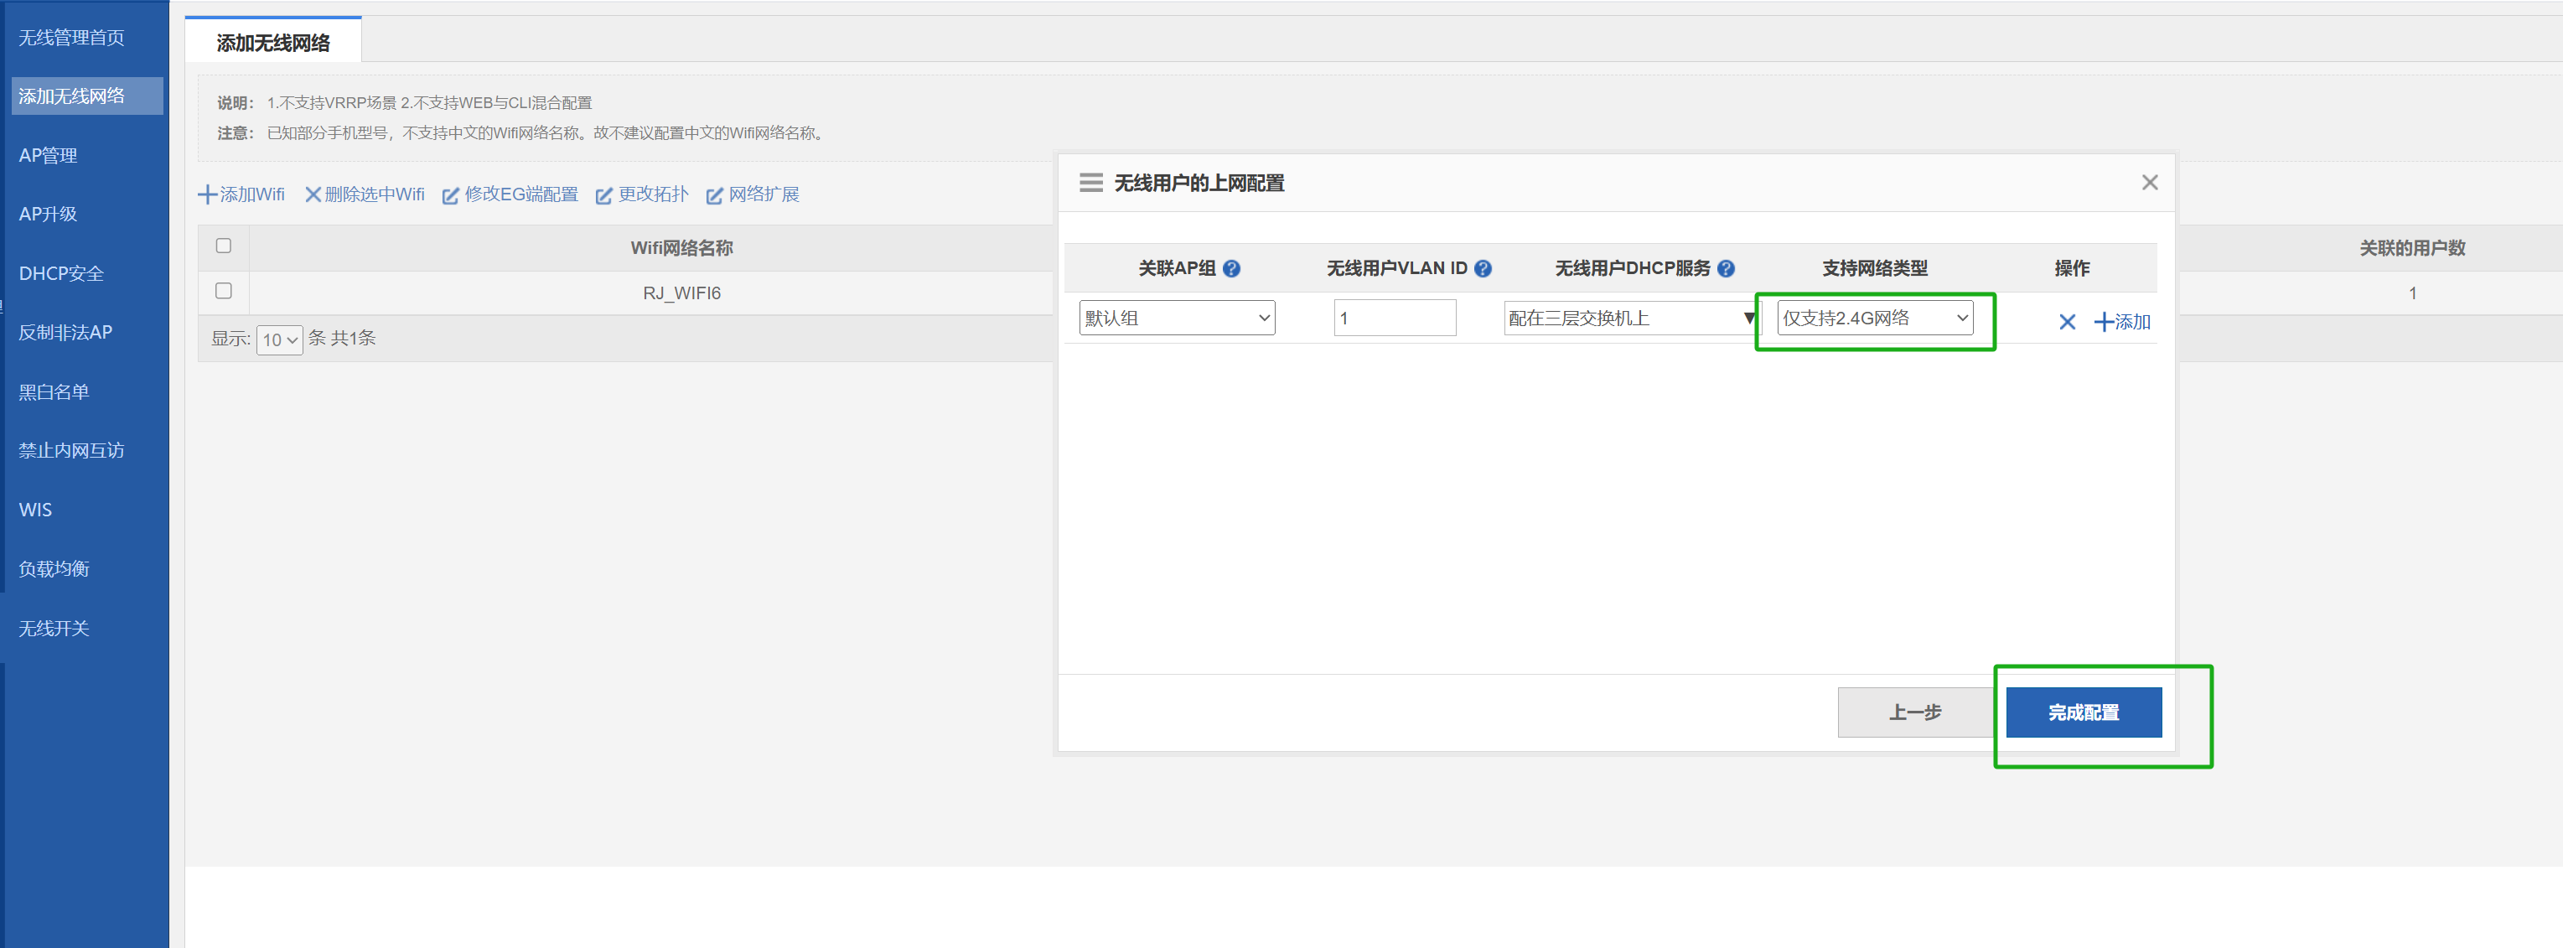The height and width of the screenshot is (948, 2563).
Task: Click the help icon beside 无线用户DHCP服务
Action: (x=1727, y=268)
